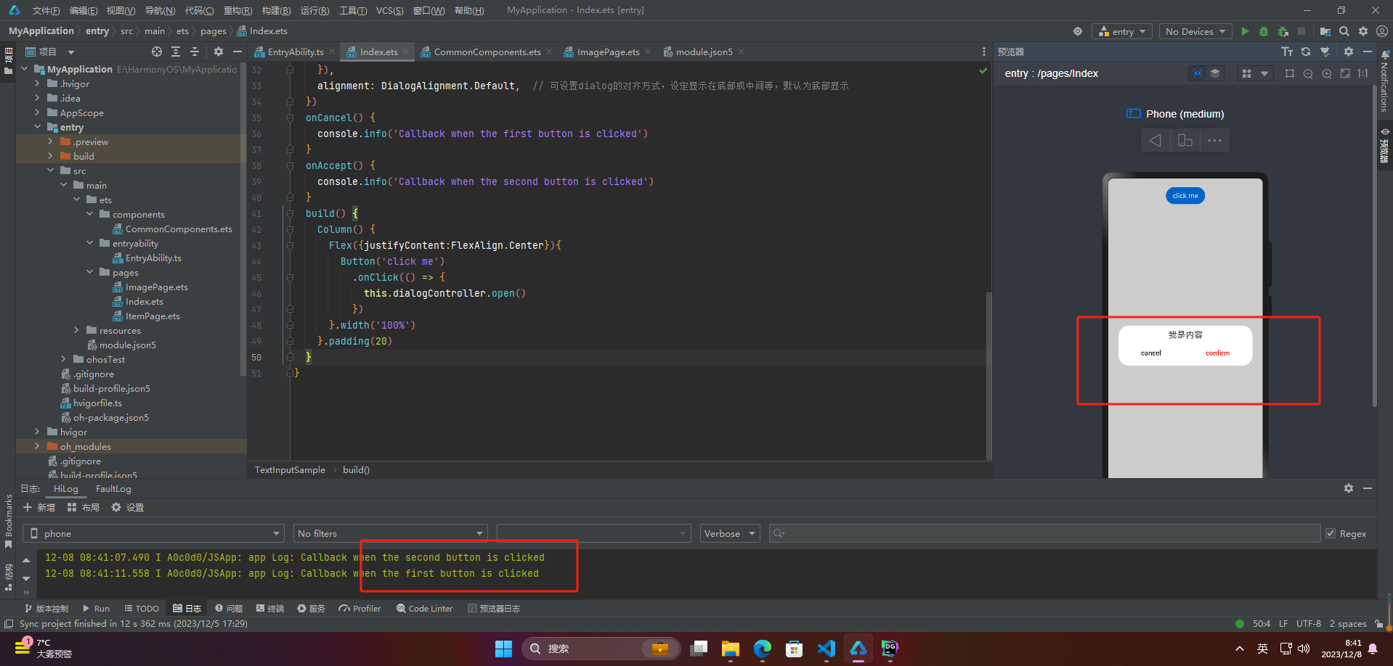Open the Profiler tool window
Image resolution: width=1393 pixels, height=666 pixels.
click(360, 609)
